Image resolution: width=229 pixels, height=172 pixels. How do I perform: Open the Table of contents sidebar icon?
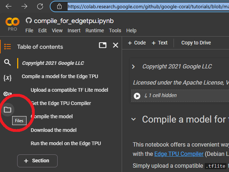click(x=8, y=47)
